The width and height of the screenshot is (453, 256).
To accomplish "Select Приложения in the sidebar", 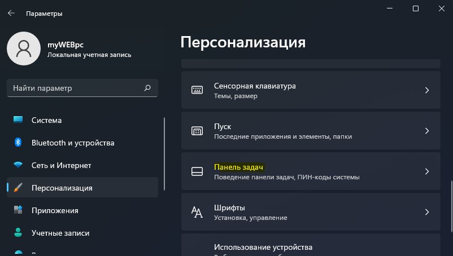I will pyautogui.click(x=82, y=210).
